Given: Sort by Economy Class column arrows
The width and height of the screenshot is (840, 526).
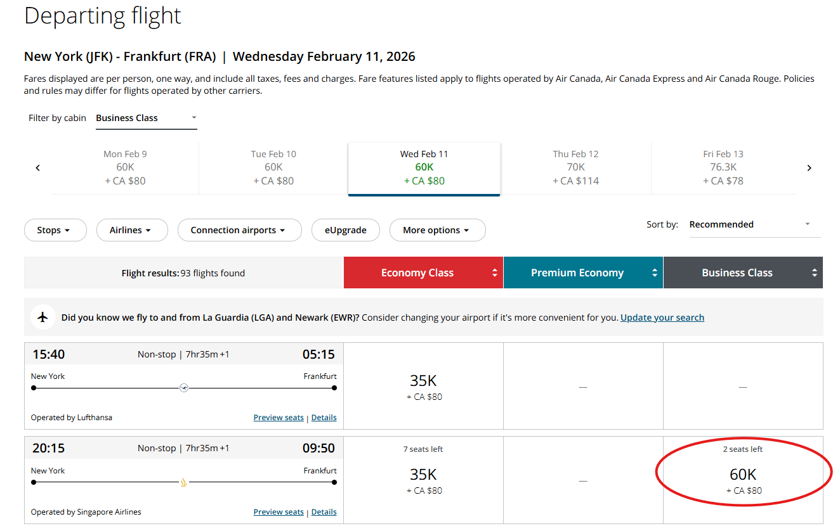Looking at the screenshot, I should [x=495, y=273].
